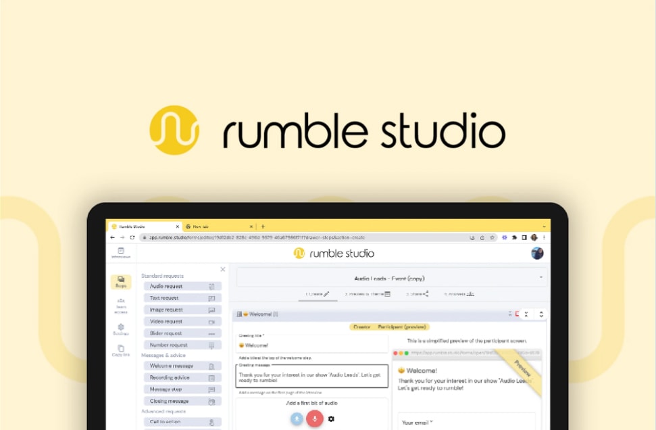Add a Number request step
This screenshot has height=430, width=656.
point(182,345)
